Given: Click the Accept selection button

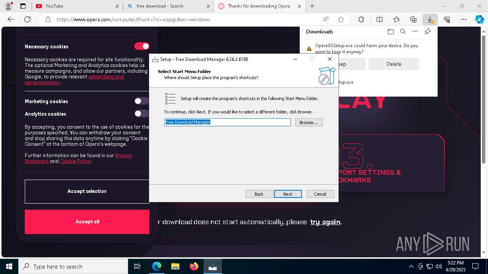Looking at the screenshot, I should [x=87, y=191].
